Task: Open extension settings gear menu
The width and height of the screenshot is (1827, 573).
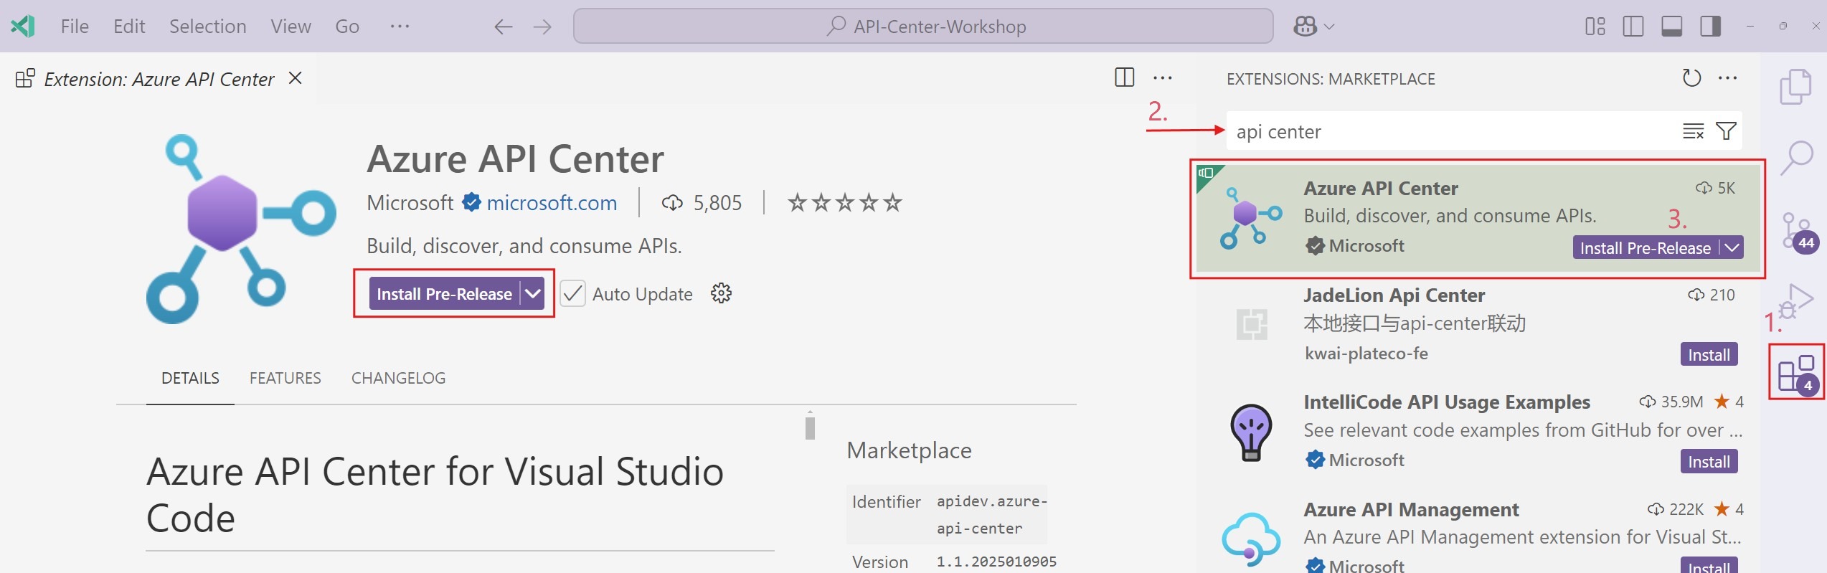Action: (x=721, y=293)
